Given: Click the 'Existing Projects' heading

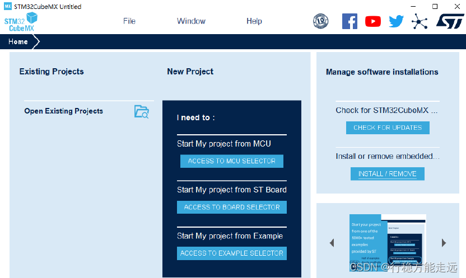Looking at the screenshot, I should click(52, 72).
